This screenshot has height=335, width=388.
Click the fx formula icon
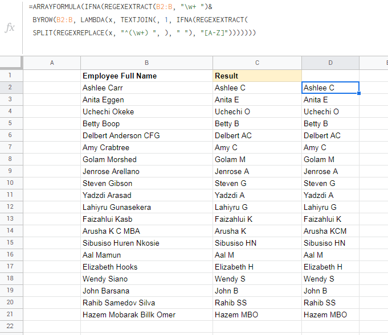(10, 27)
